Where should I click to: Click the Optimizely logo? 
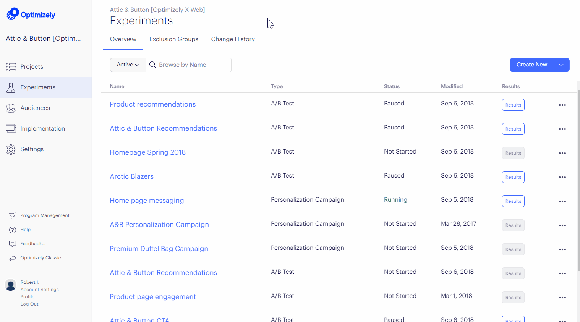[31, 14]
